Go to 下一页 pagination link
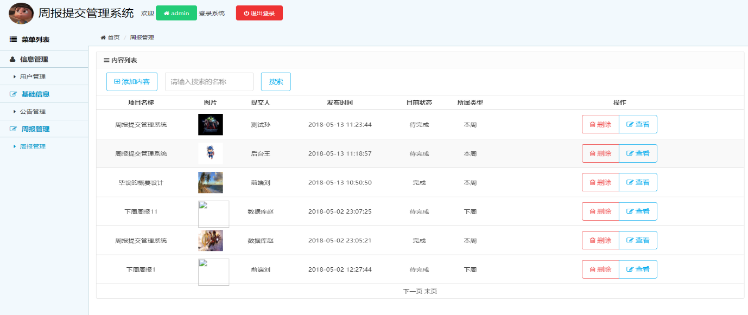This screenshot has height=315, width=748. click(x=413, y=291)
